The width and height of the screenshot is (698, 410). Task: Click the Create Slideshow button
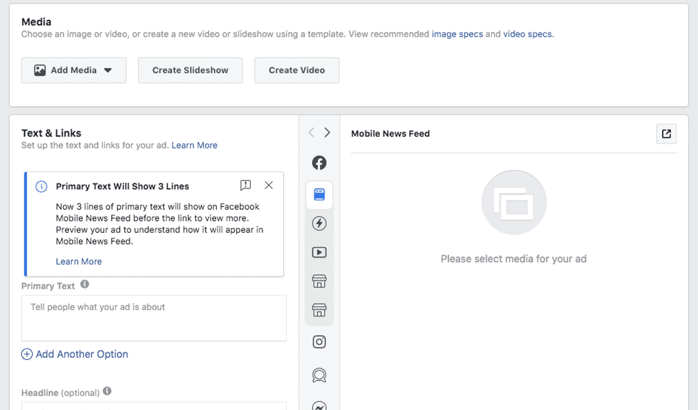(x=190, y=70)
